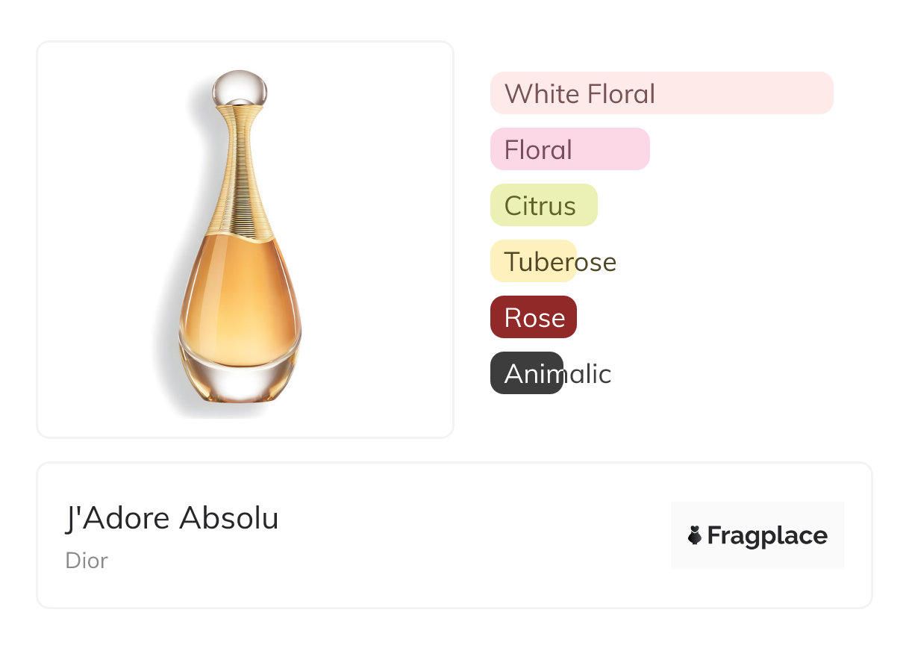This screenshot has width=909, height=645.
Task: Click the "Rose" text label
Action: tap(534, 317)
